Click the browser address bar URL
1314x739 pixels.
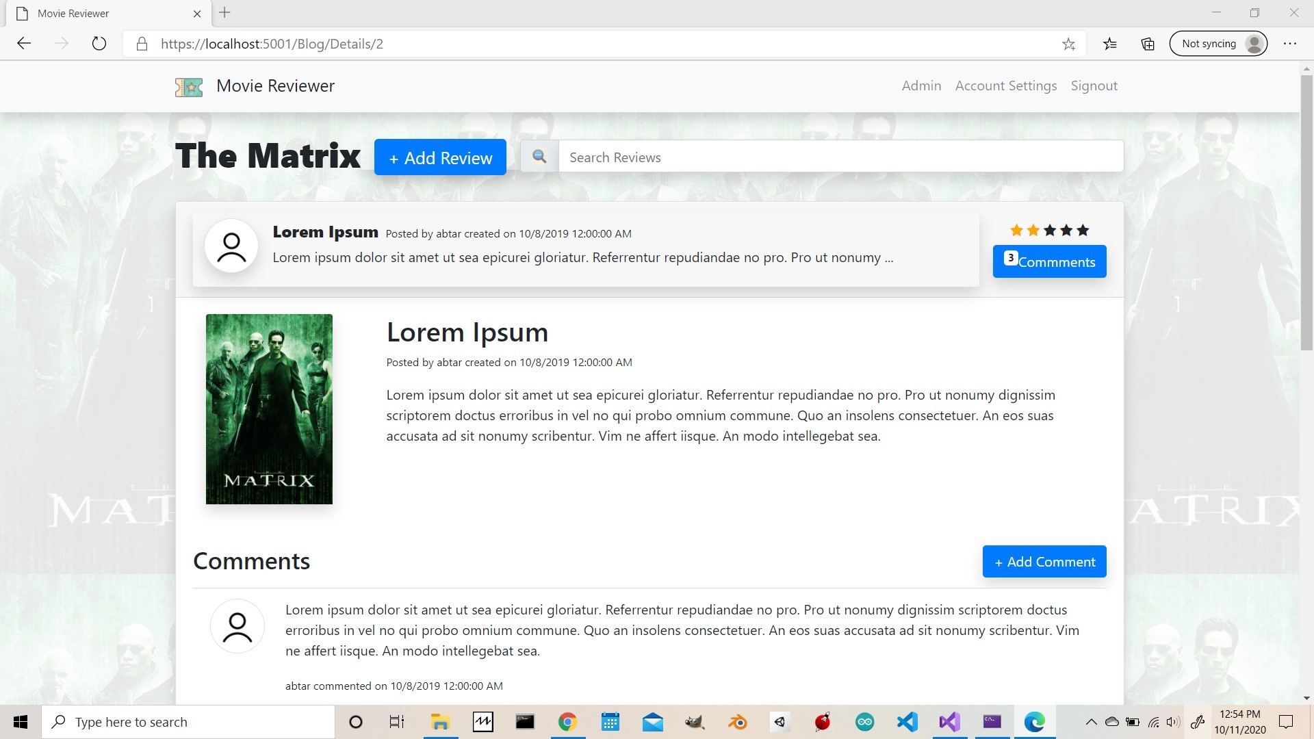pos(272,44)
